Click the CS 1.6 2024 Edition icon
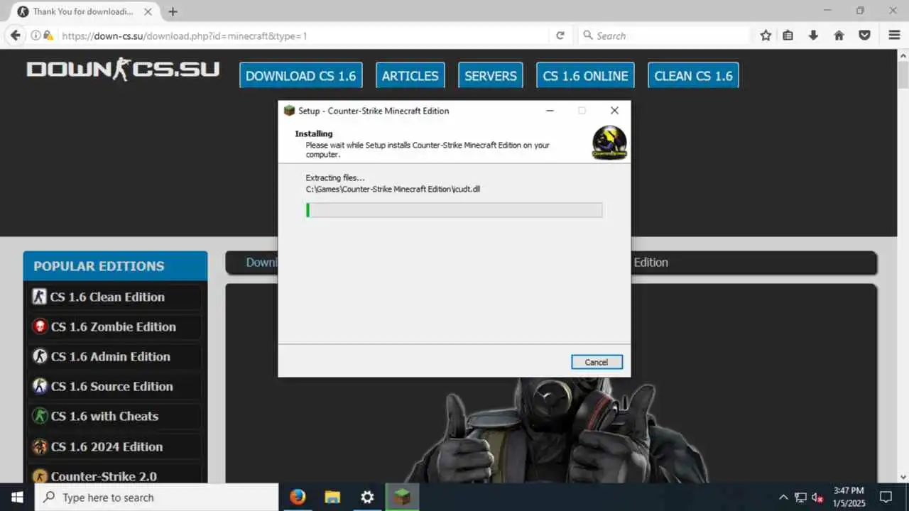This screenshot has width=909, height=511. point(40,446)
